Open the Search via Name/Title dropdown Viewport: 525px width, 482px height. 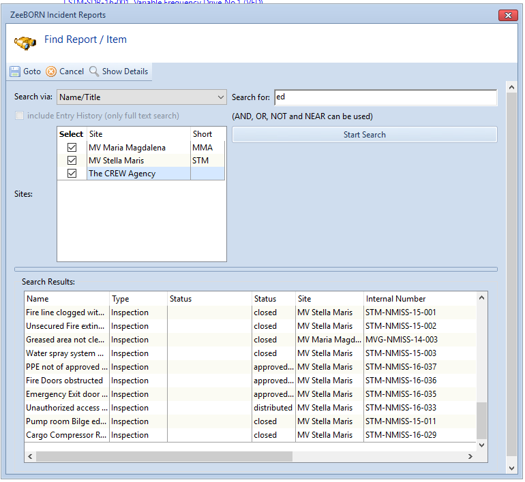coord(142,97)
